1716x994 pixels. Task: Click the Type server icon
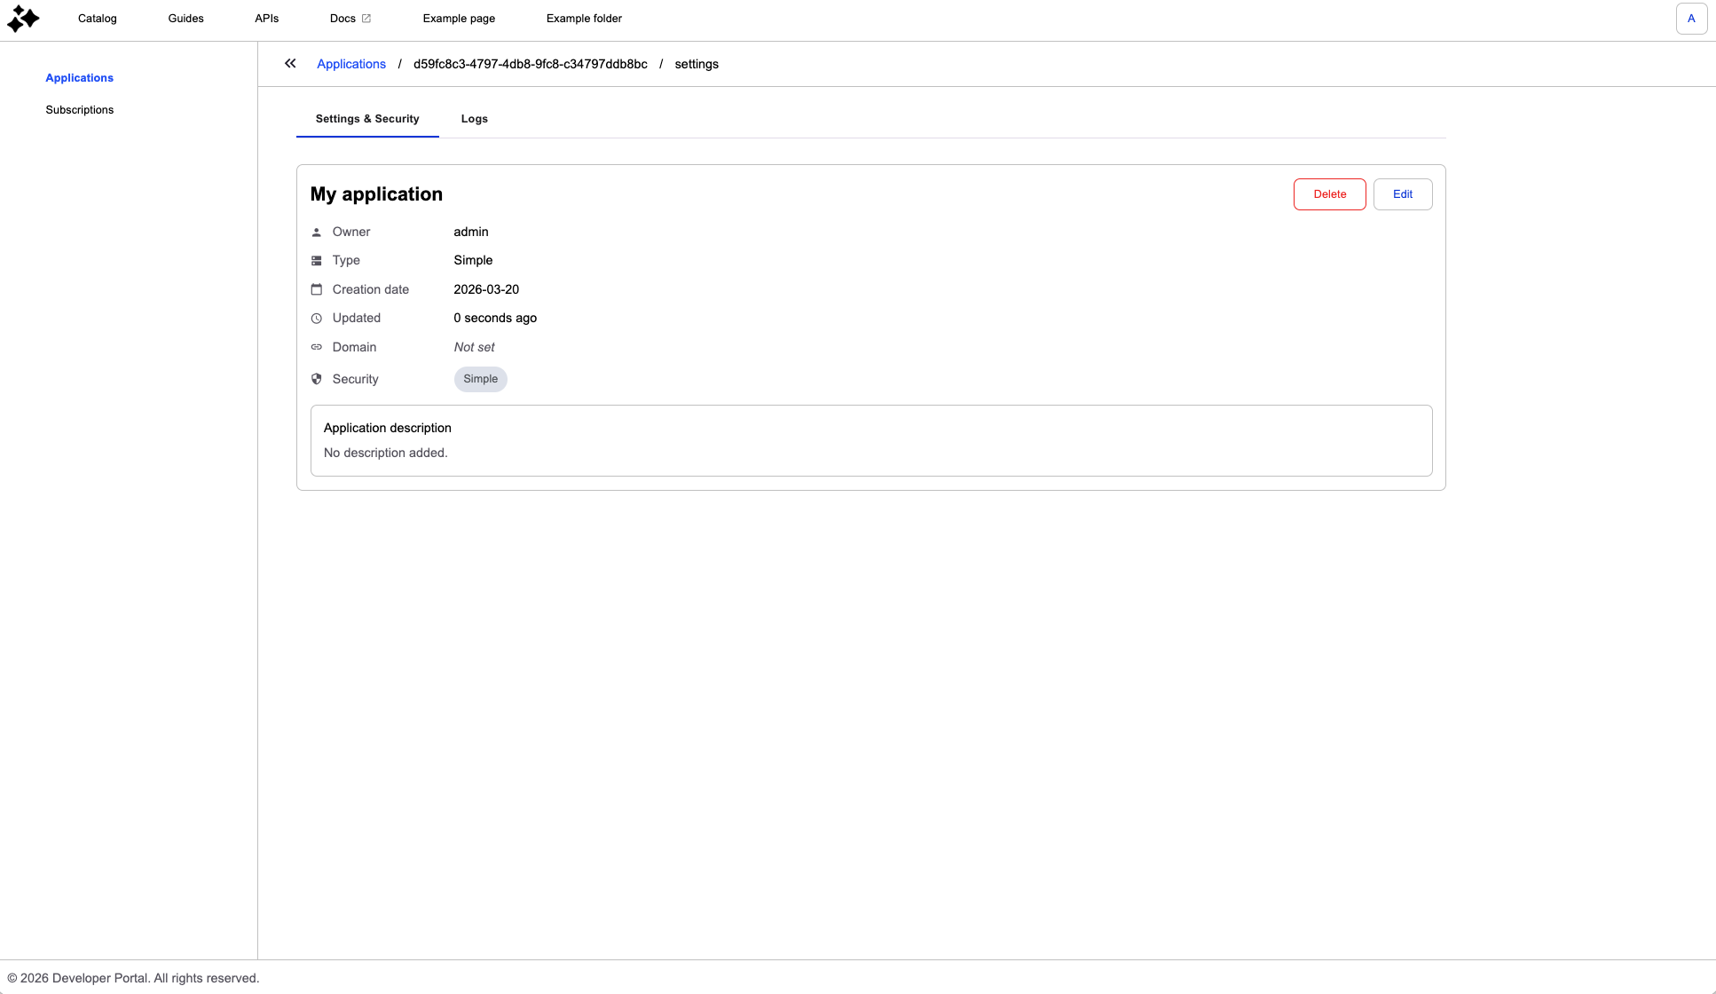point(317,261)
